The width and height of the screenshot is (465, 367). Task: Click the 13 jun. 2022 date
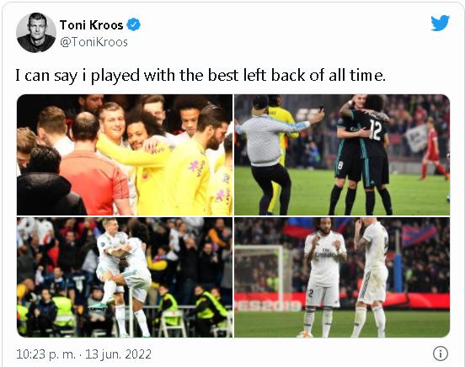[x=118, y=354]
